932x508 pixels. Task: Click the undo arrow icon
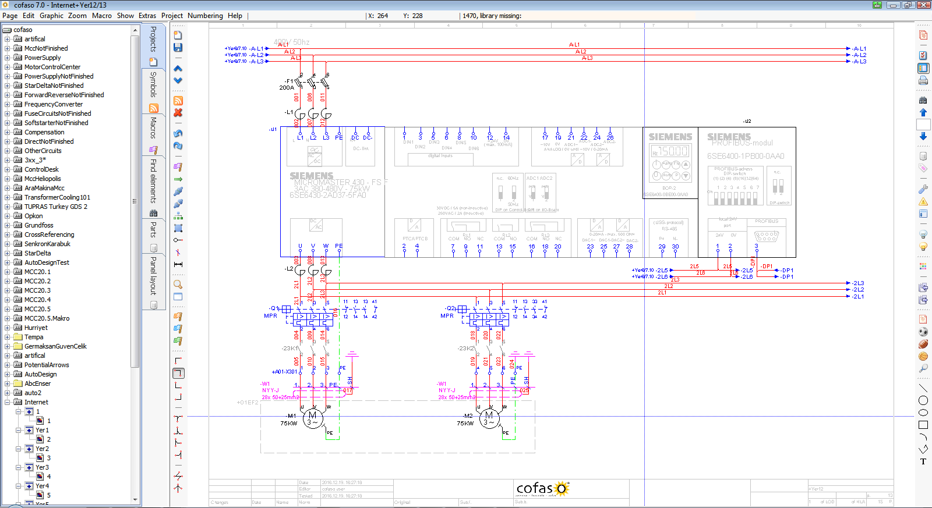coord(178,133)
